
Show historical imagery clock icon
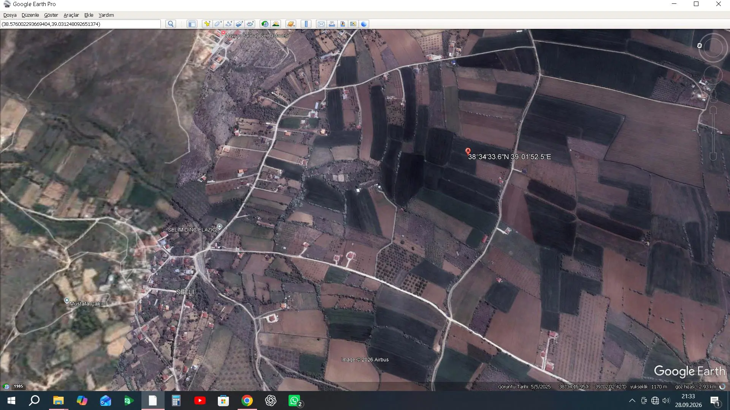pyautogui.click(x=265, y=24)
